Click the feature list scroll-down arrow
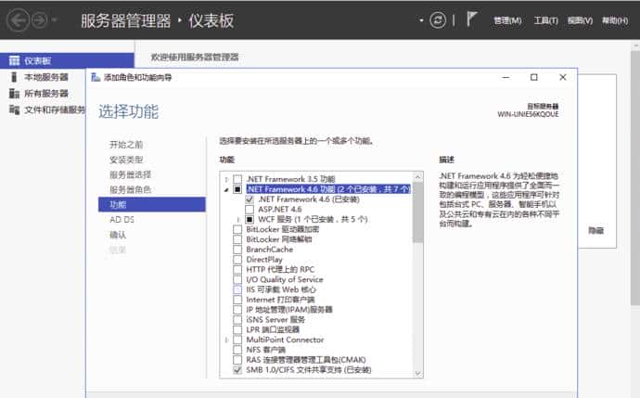Screen dimensions: 640x398 417,373
